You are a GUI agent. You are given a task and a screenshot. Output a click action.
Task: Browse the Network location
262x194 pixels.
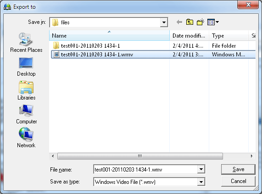point(26,138)
